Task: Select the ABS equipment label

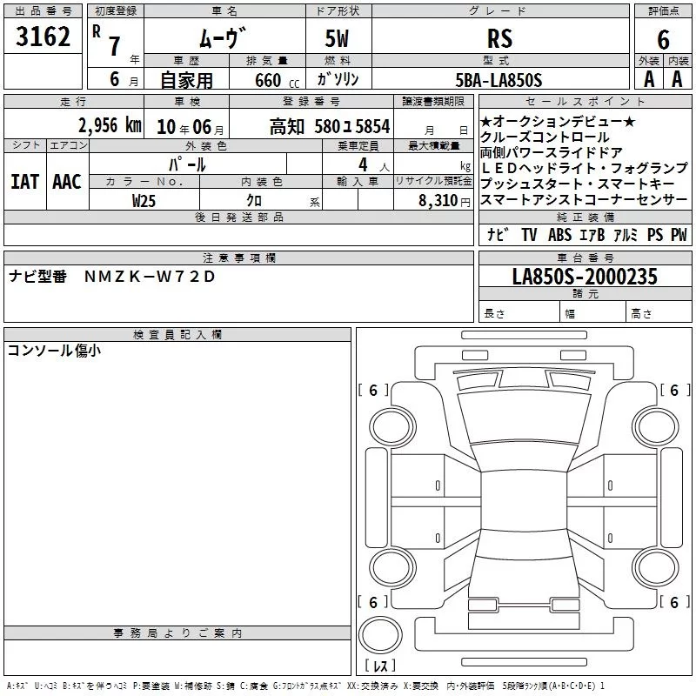Action: tap(560, 234)
